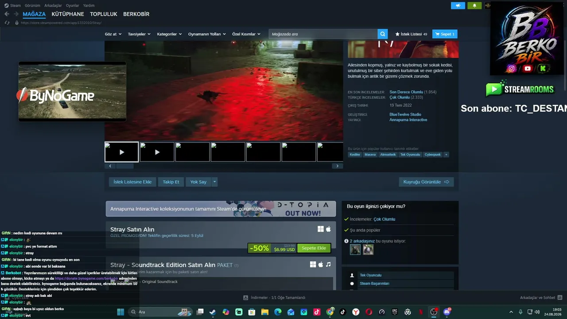Open the BERKOBİR profile tab

pyautogui.click(x=136, y=14)
